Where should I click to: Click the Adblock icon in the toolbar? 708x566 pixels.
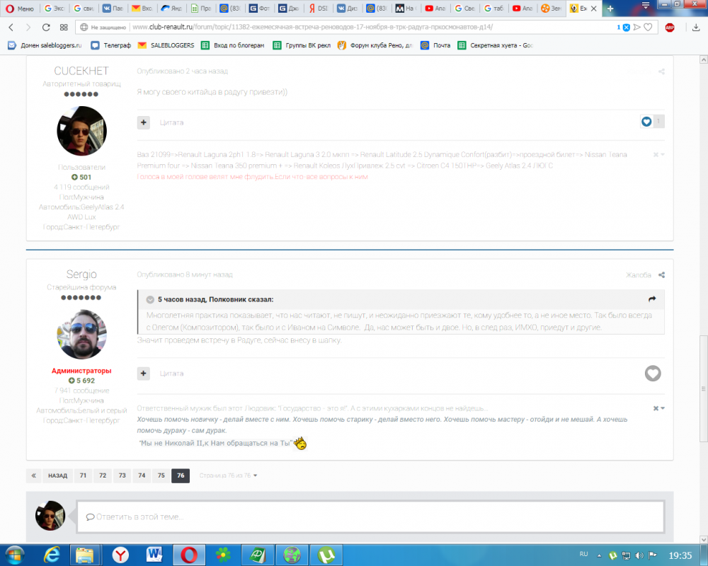[x=670, y=28]
